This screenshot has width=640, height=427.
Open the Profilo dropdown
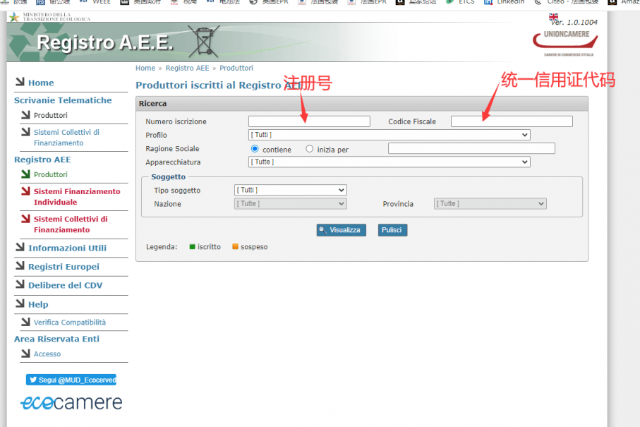(x=389, y=135)
